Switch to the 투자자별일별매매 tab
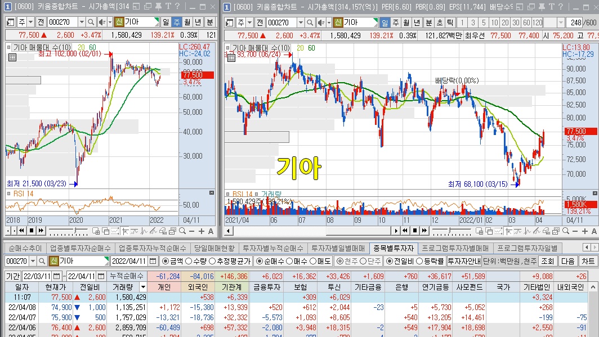Screen dimensions: 599x337 click(x=338, y=248)
